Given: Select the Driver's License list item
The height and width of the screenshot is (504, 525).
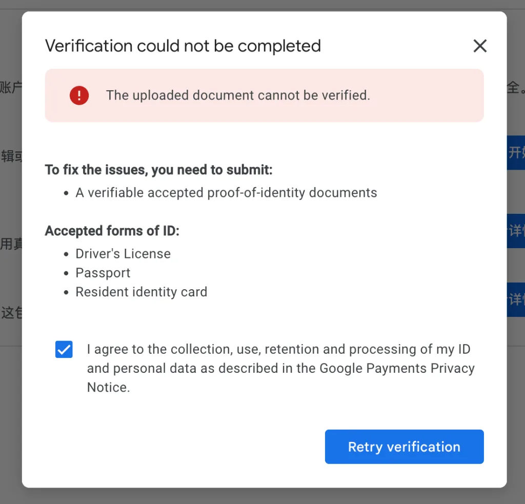Looking at the screenshot, I should [x=123, y=253].
